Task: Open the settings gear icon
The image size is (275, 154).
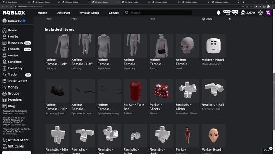Action: pyautogui.click(x=260, y=12)
